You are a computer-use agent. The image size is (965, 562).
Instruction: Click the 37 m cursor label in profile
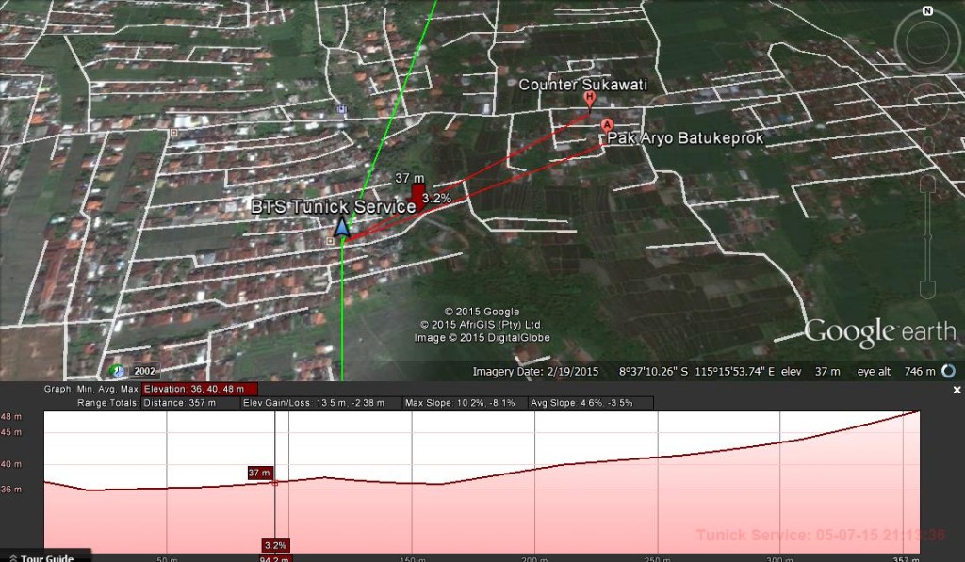coord(259,473)
